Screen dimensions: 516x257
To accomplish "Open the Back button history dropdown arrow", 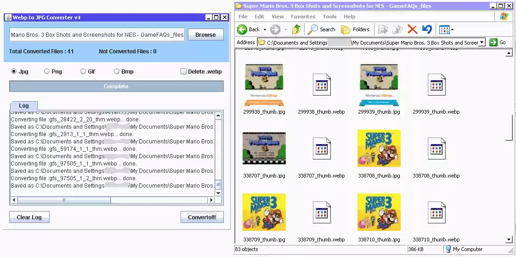I will click(265, 30).
